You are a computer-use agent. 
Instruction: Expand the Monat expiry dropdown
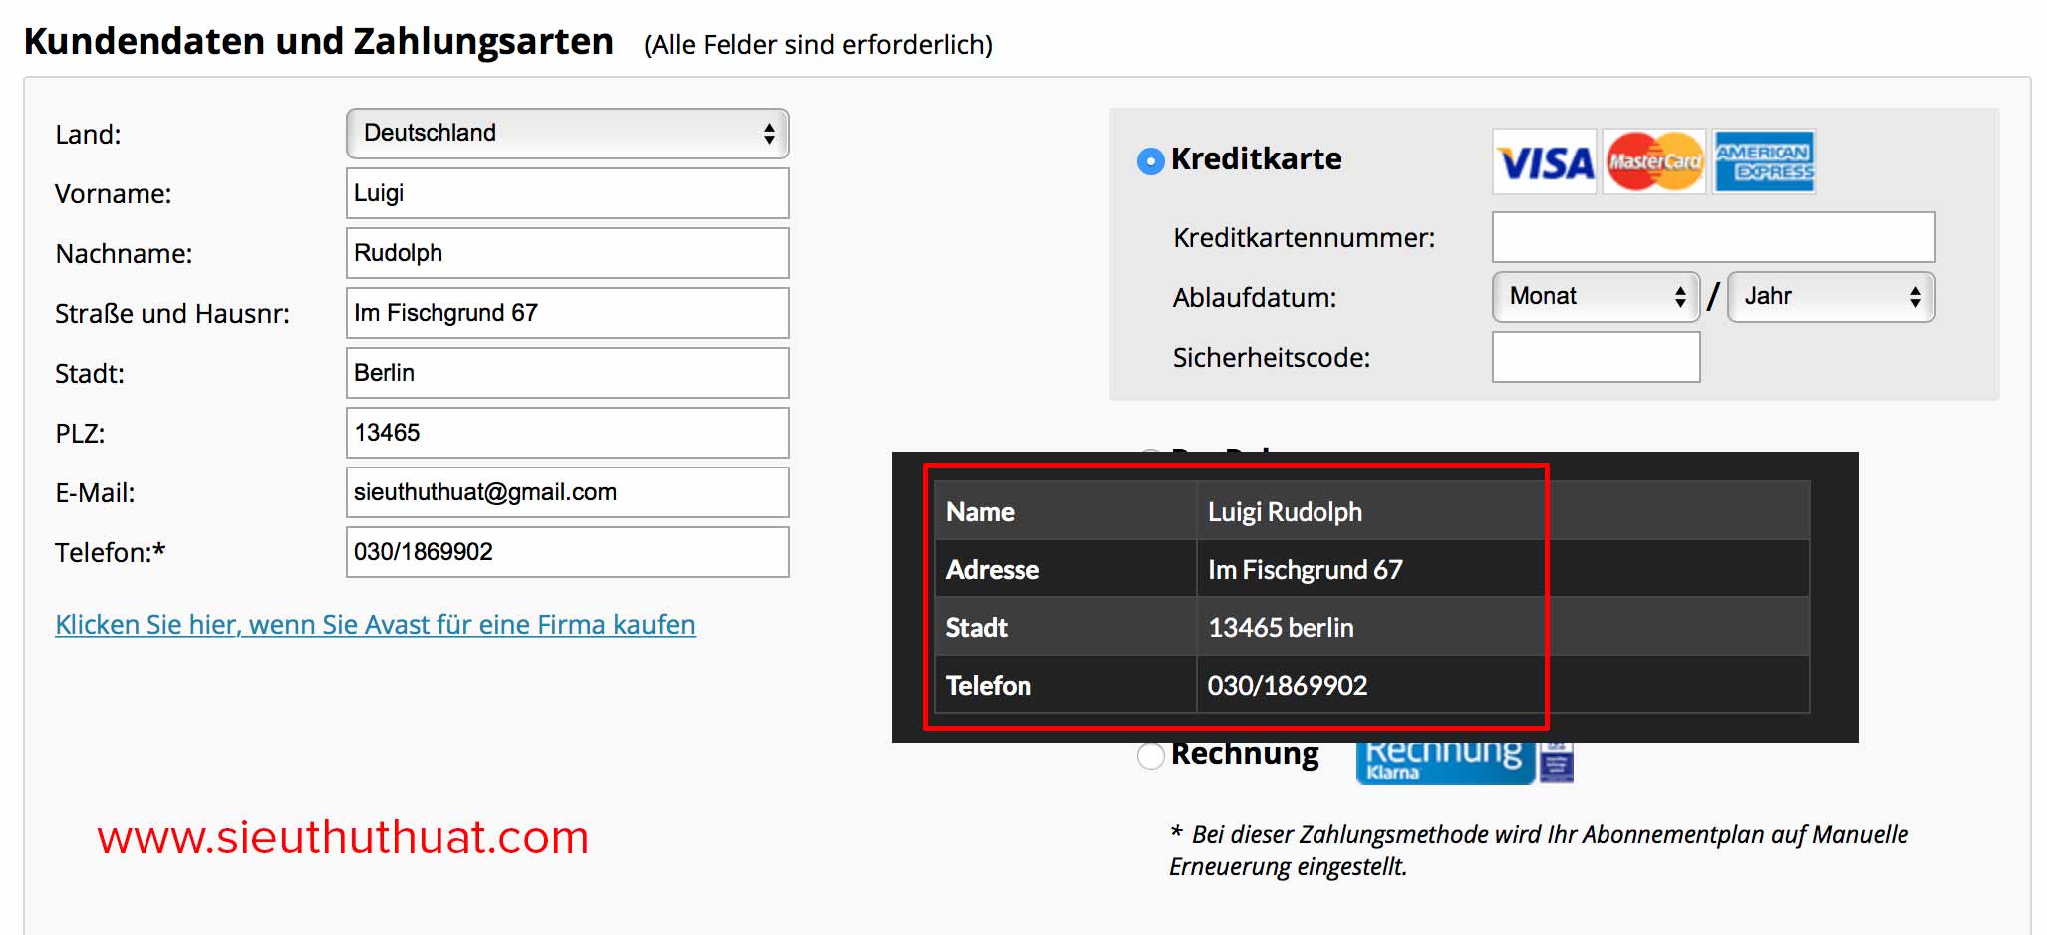point(1596,297)
